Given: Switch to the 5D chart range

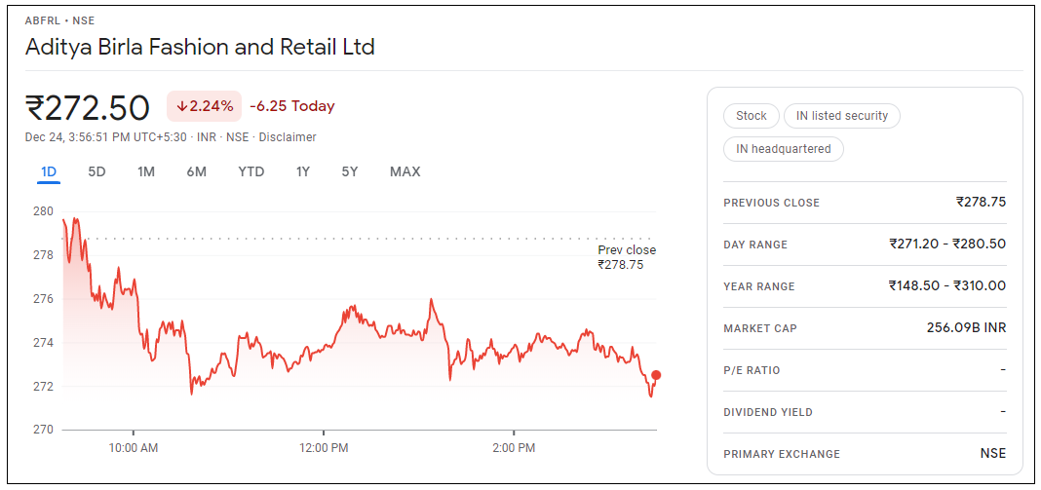Looking at the screenshot, I should [96, 172].
